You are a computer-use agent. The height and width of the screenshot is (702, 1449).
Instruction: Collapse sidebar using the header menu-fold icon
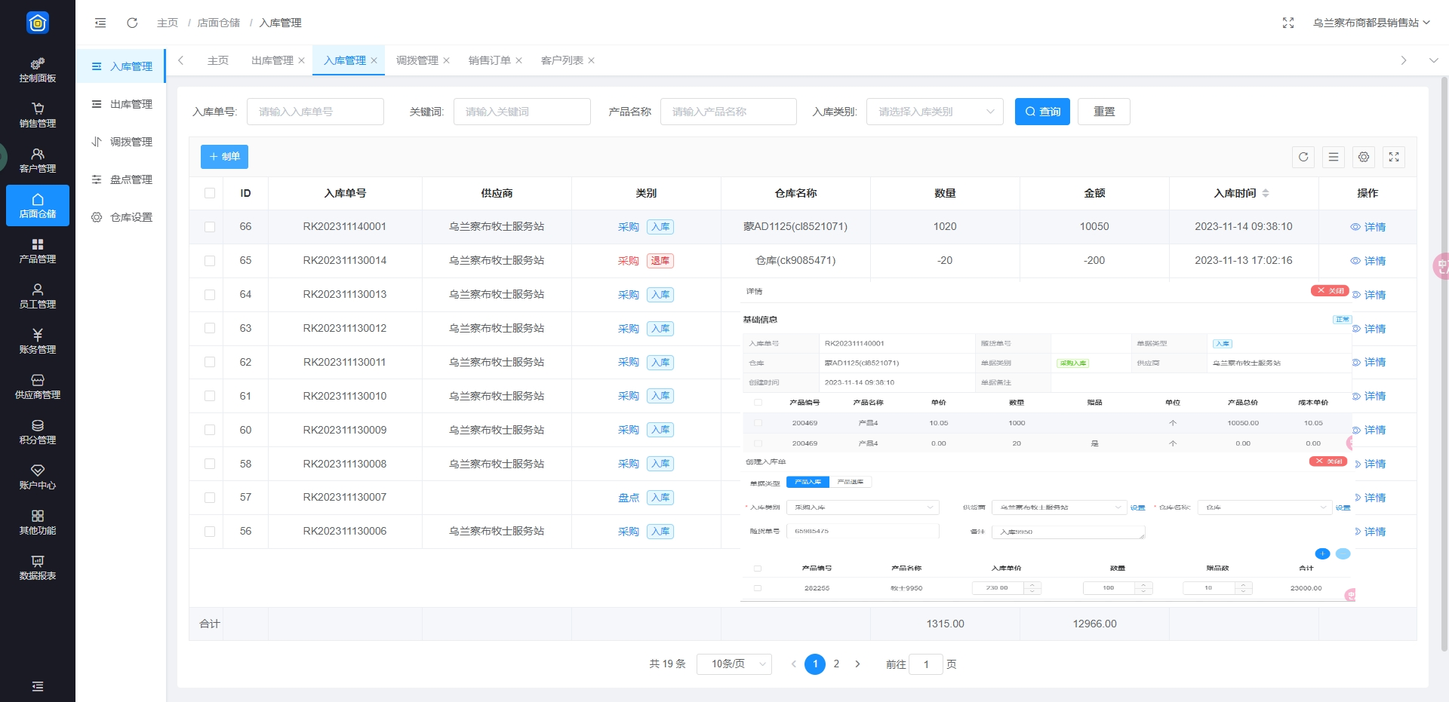click(100, 23)
